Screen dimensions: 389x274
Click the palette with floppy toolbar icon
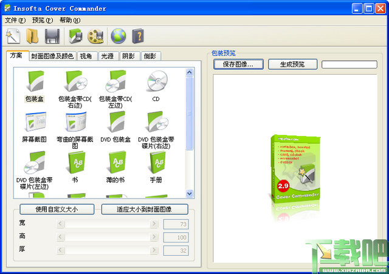(95, 36)
